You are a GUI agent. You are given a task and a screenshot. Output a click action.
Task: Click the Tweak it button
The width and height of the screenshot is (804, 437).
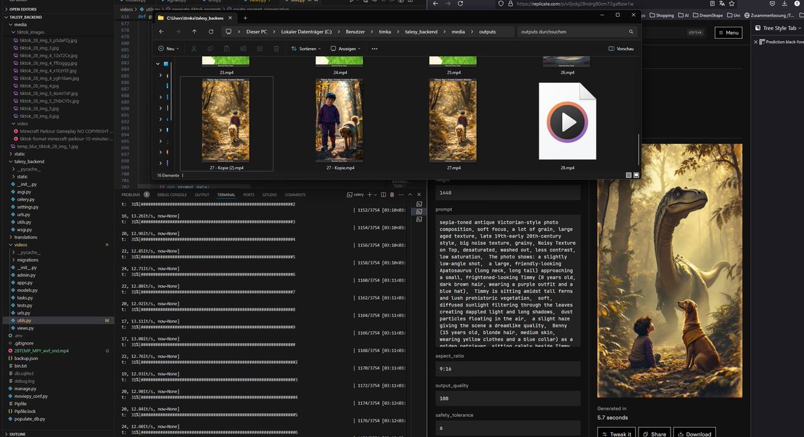(x=616, y=434)
